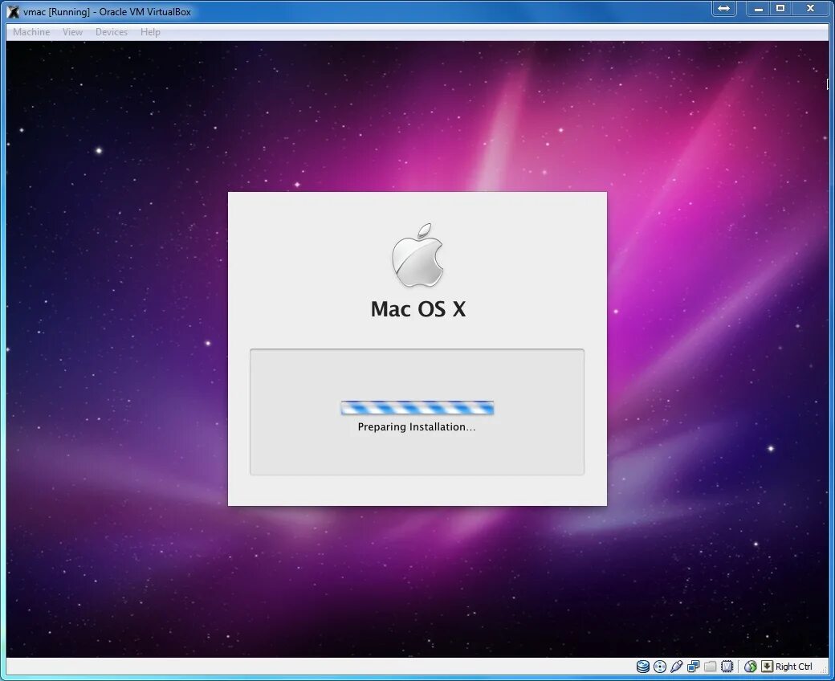Click the network adapters status icon
This screenshot has height=681, width=835.
coord(694,666)
